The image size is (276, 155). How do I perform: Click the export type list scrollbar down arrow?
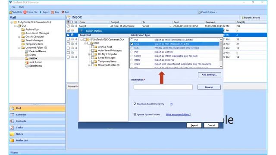pyautogui.click(x=221, y=67)
